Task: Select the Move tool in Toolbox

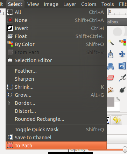Action: pos(122,54)
